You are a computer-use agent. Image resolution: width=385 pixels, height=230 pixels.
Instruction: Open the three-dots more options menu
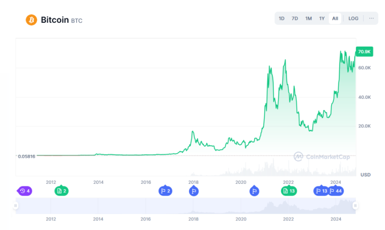(x=371, y=18)
